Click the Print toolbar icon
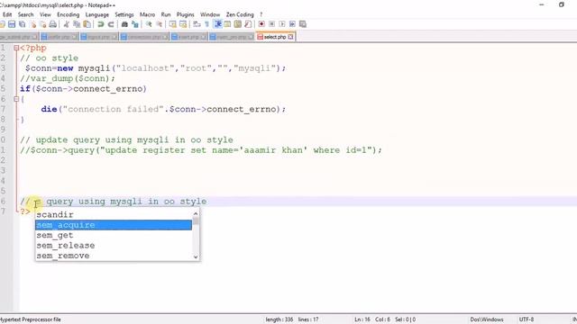The height and width of the screenshot is (324, 577). 53,24
